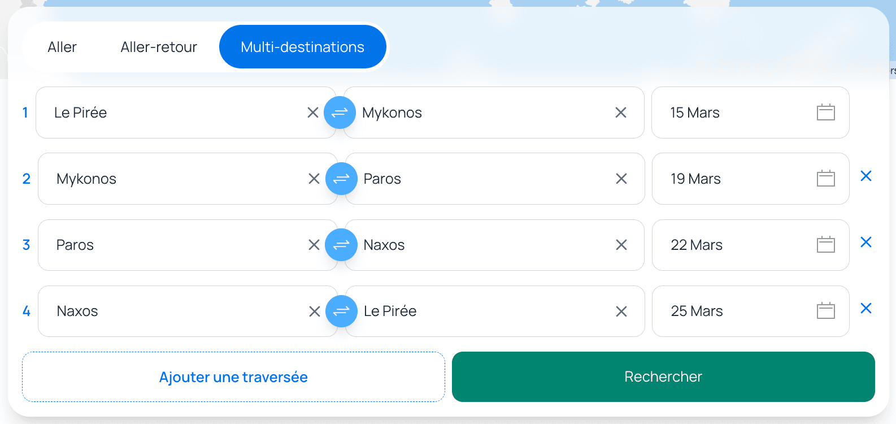
Task: Swap Paros and Naxos in crossing 3
Action: (341, 245)
